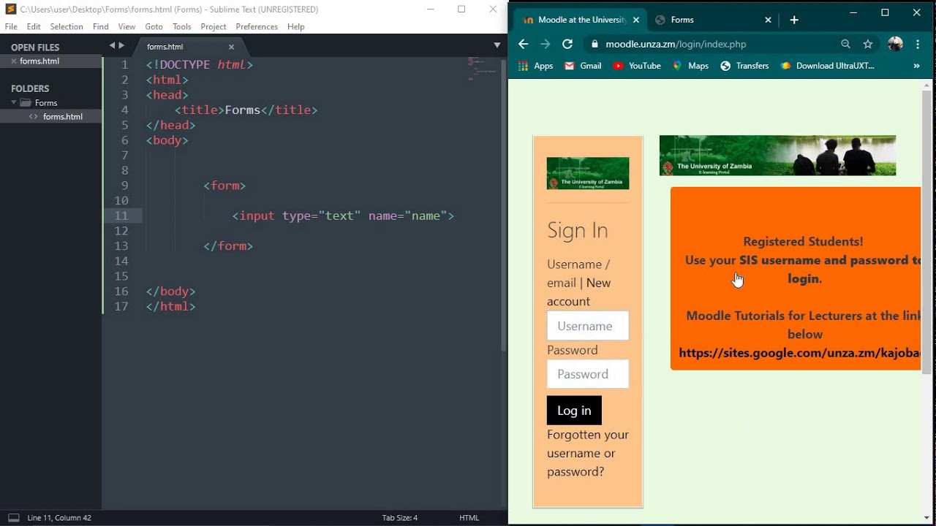Open a new Chrome tab
The height and width of the screenshot is (526, 936).
point(794,20)
